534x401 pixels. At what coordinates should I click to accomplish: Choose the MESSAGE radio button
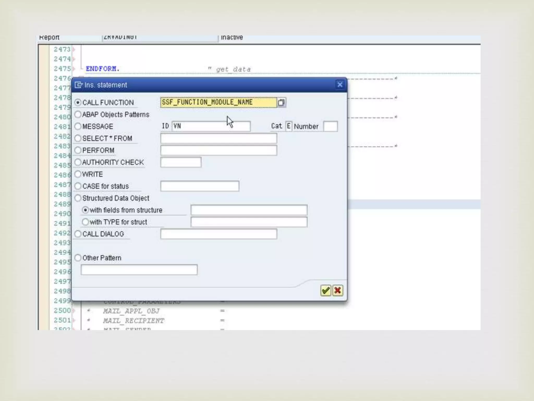point(78,126)
